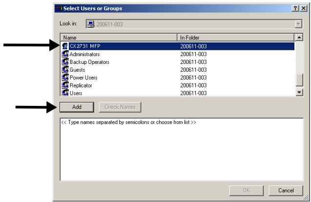
Task: Select the Replicator group icon
Action: pos(65,85)
